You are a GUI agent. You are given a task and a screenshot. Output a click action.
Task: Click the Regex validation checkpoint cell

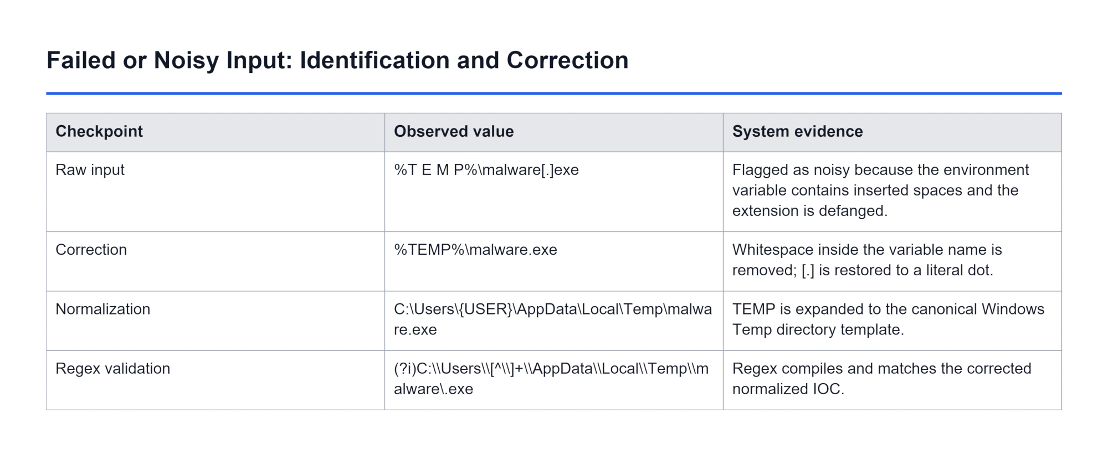pyautogui.click(x=216, y=380)
